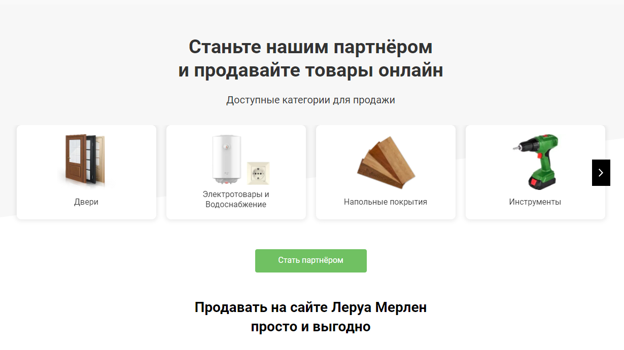This screenshot has width=624, height=350.
Task: Open Электротовары и Водоснабжение category label
Action: [x=236, y=200]
